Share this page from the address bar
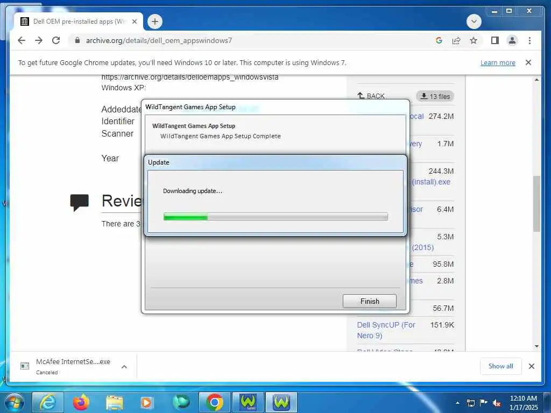The height and width of the screenshot is (413, 551). point(456,40)
